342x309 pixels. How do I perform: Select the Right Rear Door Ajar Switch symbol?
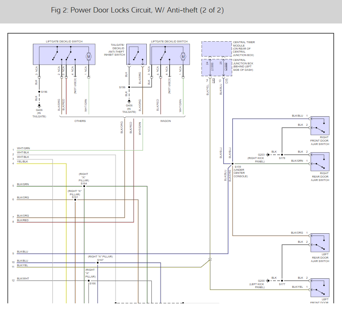pyautogui.click(x=320, y=161)
